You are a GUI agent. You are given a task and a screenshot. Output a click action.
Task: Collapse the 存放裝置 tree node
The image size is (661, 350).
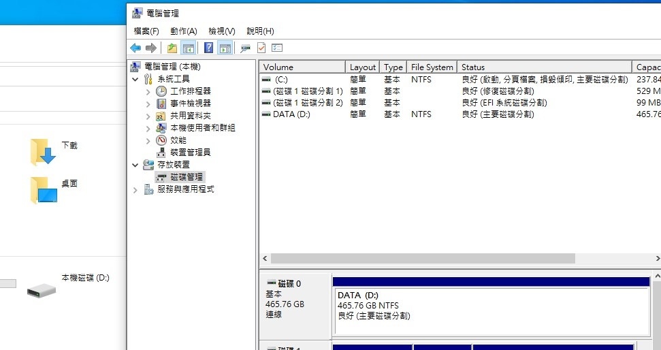point(135,165)
